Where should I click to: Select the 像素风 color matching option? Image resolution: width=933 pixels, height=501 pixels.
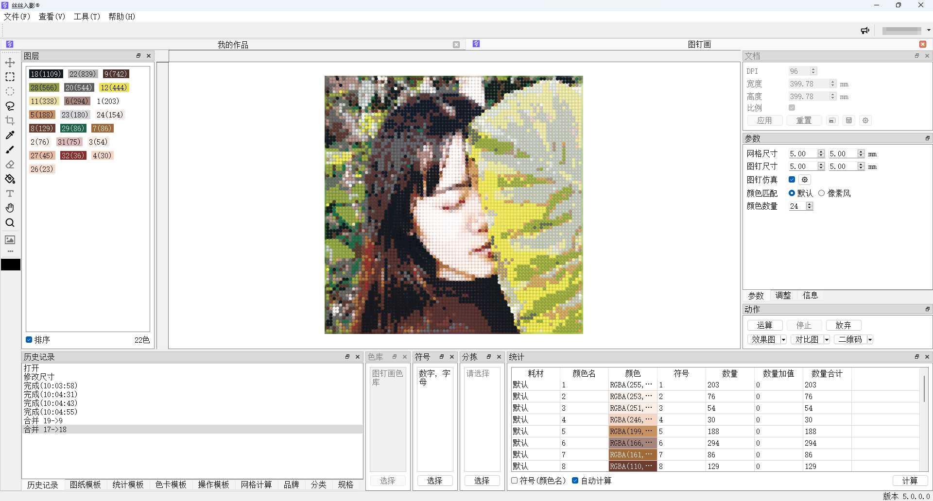pyautogui.click(x=821, y=193)
